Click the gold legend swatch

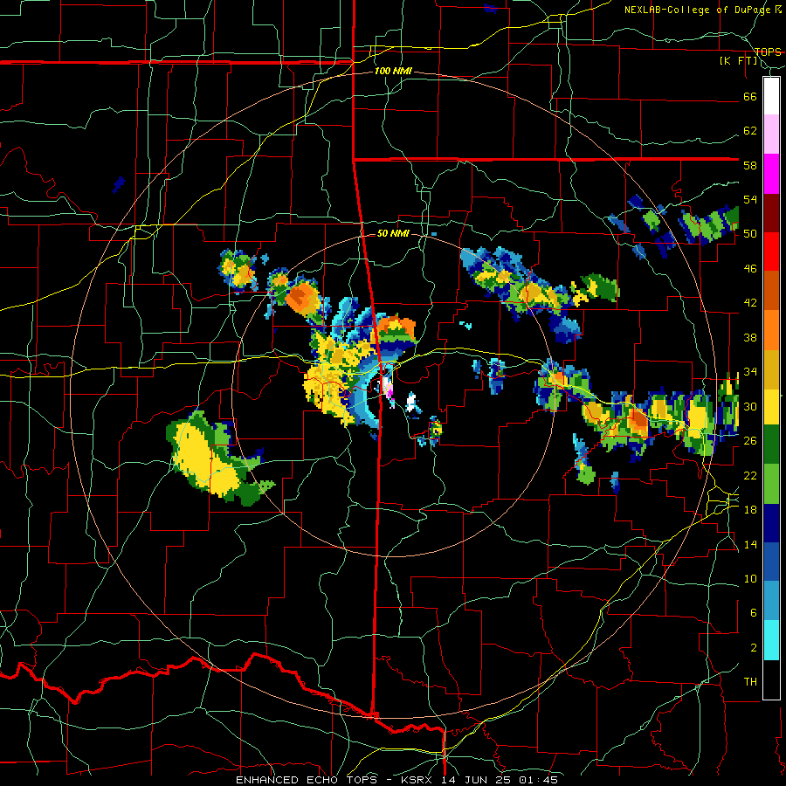(771, 369)
